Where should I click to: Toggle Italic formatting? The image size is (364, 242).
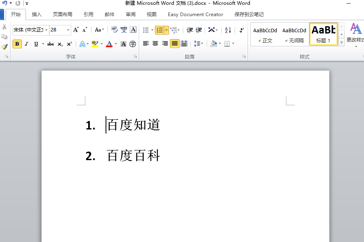[x=26, y=44]
